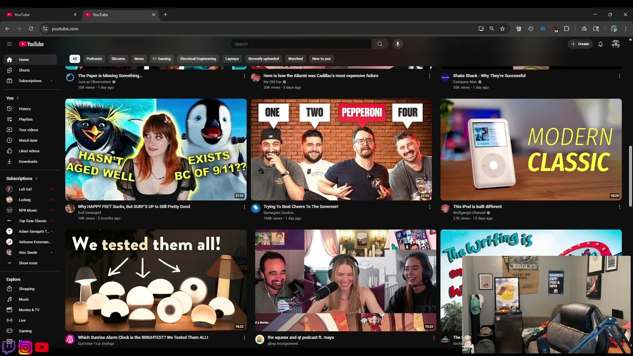Open options menu for Happy Feet video
This screenshot has height=356, width=633.
tap(244, 207)
